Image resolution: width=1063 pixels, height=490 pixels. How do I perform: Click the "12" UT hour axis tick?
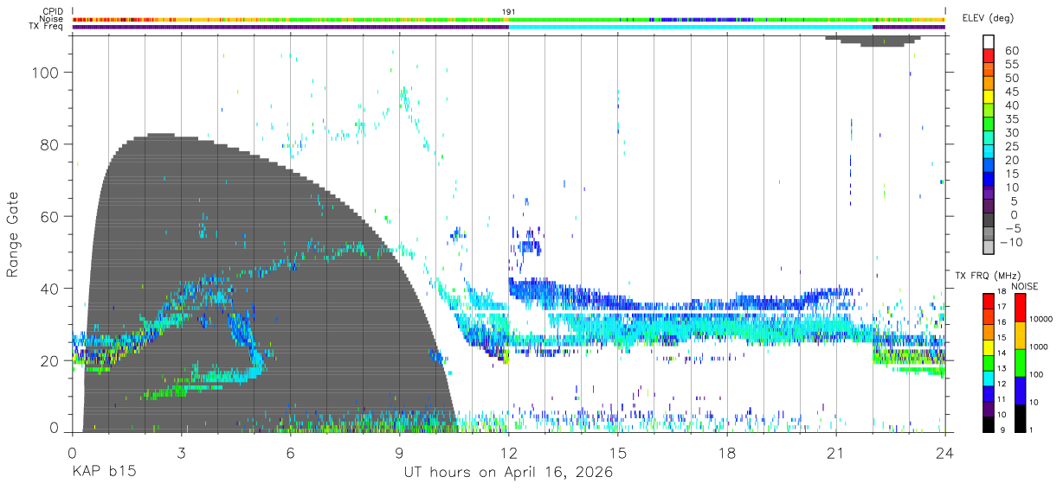click(x=508, y=452)
